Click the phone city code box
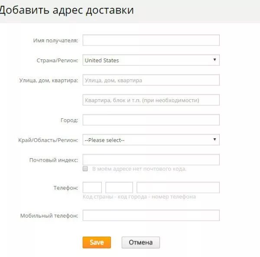The width and height of the screenshot is (260, 257). pos(119,188)
